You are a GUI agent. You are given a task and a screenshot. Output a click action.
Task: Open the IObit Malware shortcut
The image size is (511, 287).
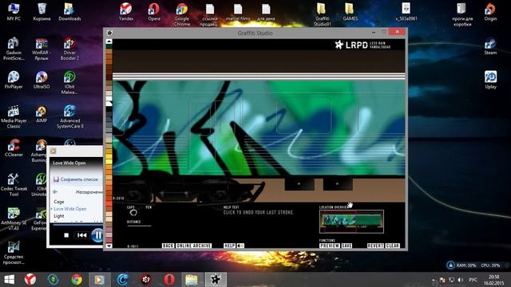[x=69, y=83]
